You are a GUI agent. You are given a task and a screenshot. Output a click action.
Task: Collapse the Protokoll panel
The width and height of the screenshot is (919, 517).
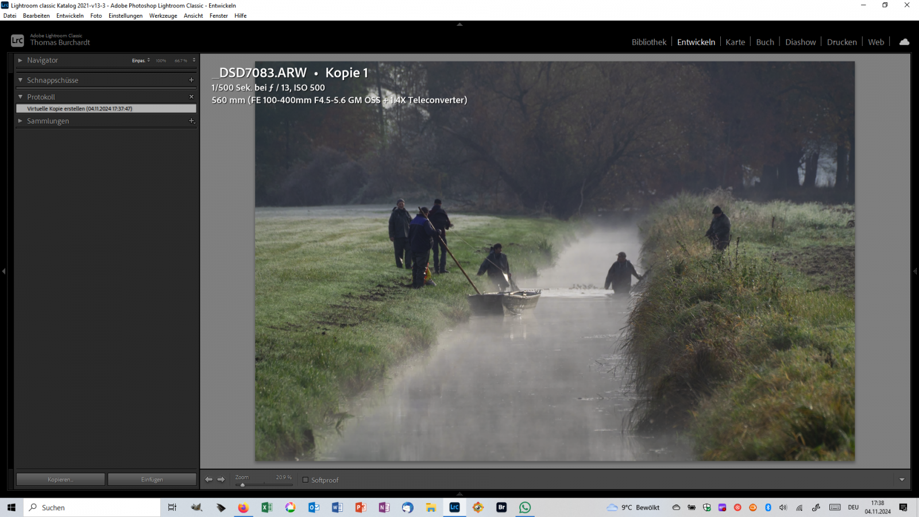coord(20,97)
